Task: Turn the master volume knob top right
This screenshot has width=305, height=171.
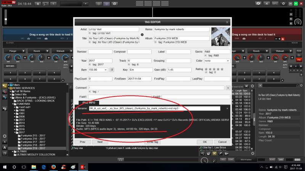Action: 298,22
